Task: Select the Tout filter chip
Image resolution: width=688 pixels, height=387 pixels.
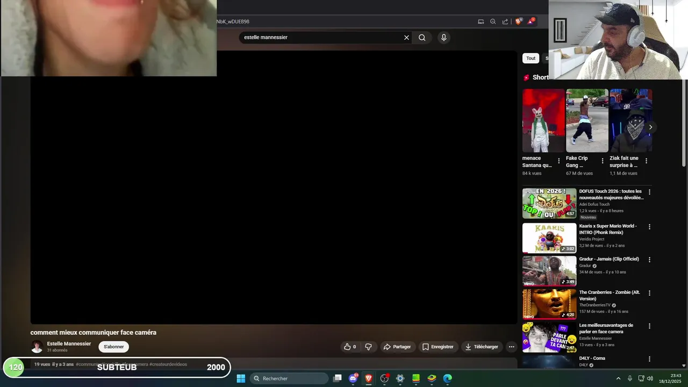Action: click(x=531, y=58)
